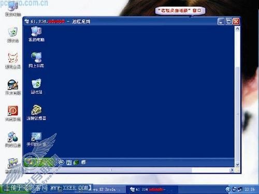Click the up arrow of the vertical scrollbar
259x194 pixels.
(237, 29)
